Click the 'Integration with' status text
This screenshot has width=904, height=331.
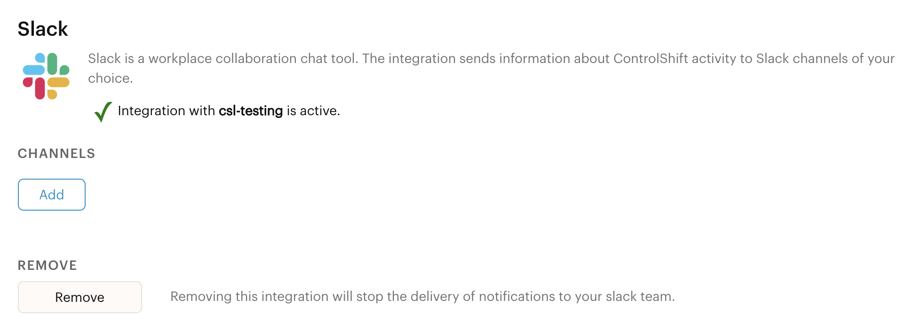[167, 111]
